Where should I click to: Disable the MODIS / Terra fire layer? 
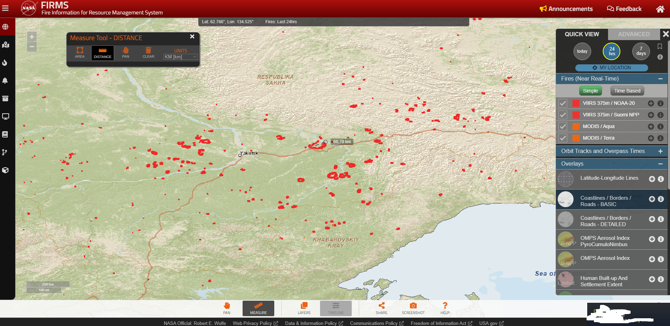pos(563,138)
